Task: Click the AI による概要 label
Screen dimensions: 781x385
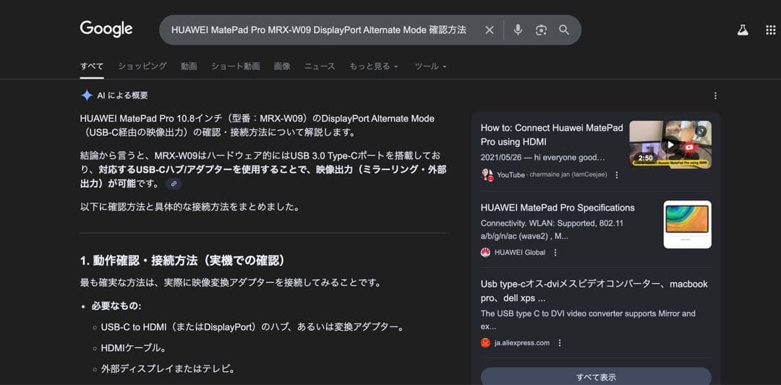Action: coord(122,96)
